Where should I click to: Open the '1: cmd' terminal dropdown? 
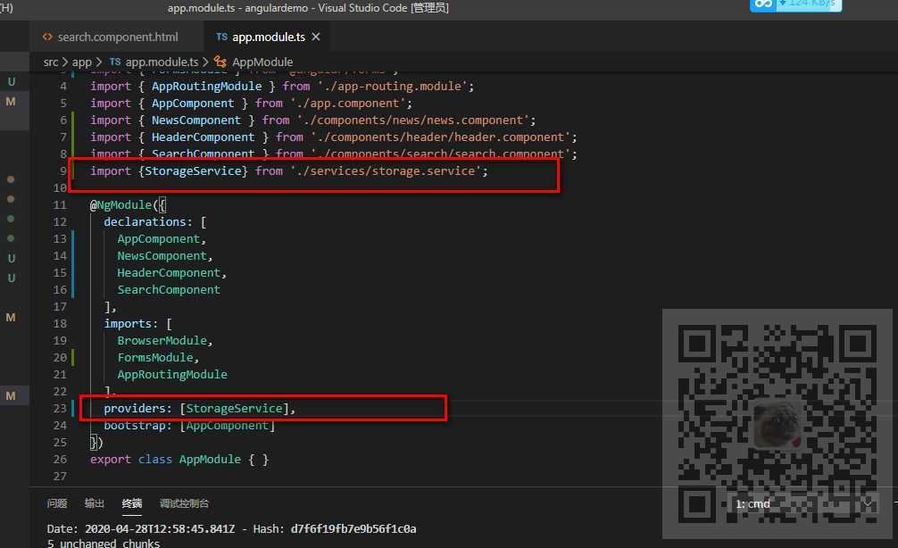[804, 504]
